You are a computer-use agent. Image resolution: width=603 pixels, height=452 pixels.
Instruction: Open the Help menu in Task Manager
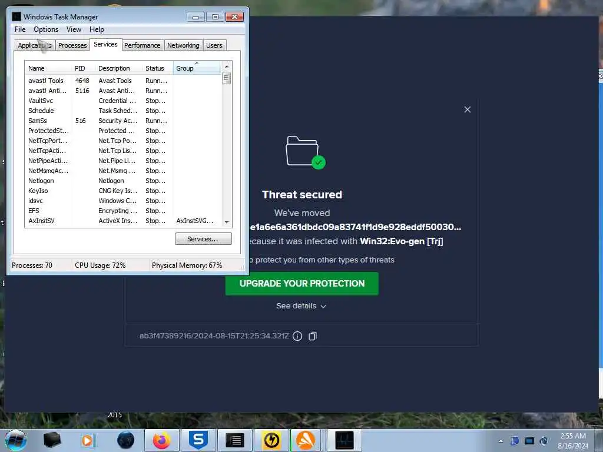point(97,29)
